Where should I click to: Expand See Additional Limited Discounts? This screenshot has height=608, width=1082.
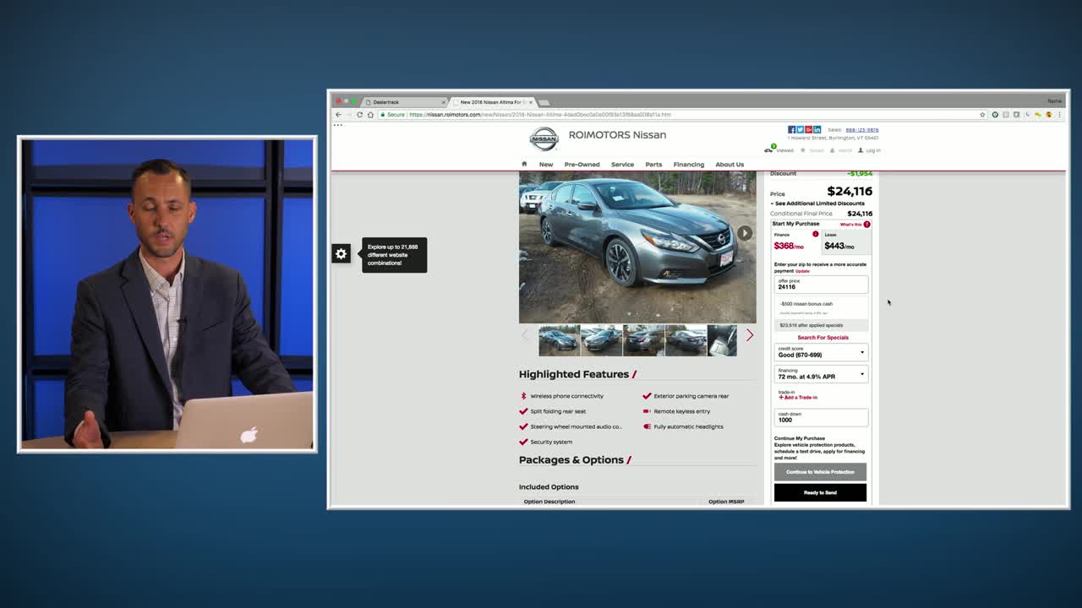point(817,204)
